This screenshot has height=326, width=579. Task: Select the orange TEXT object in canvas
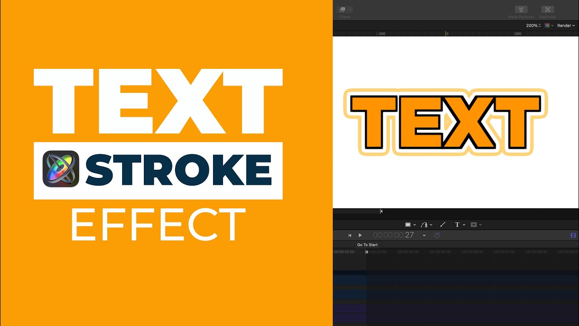[446, 122]
